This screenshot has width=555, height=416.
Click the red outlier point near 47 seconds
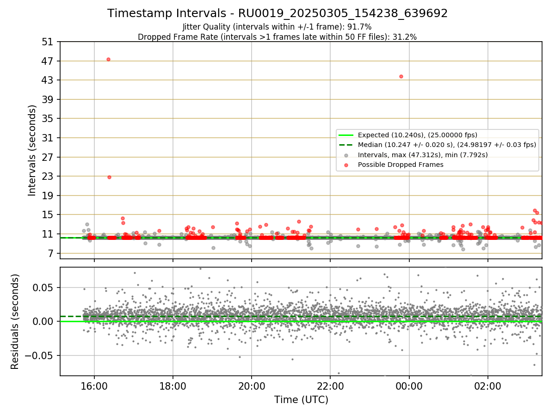click(108, 59)
